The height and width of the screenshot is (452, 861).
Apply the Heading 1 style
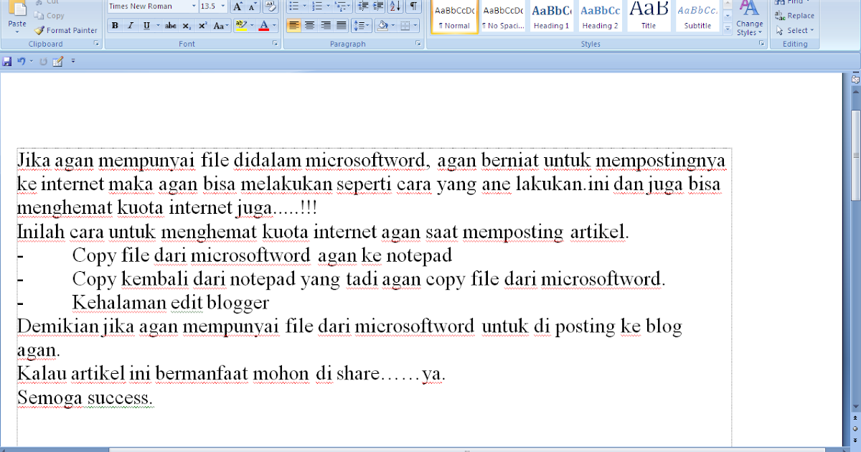551,16
